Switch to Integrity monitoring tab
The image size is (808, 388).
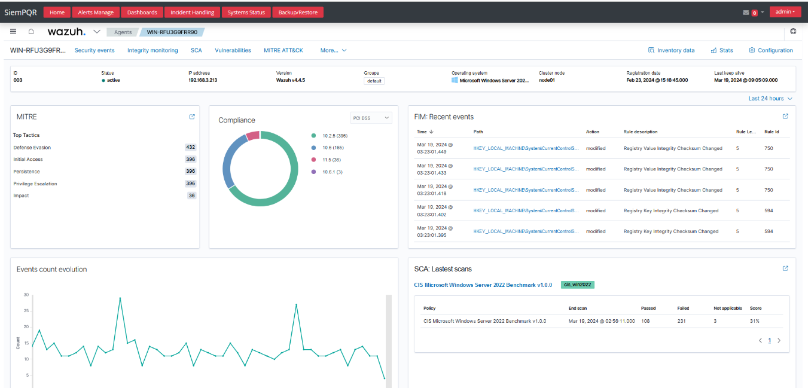pos(153,50)
